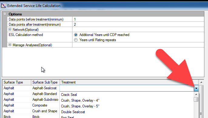This screenshot has height=118, width=208.
Task: Click Data points before treatment(minimum) label
Action: [36, 19]
